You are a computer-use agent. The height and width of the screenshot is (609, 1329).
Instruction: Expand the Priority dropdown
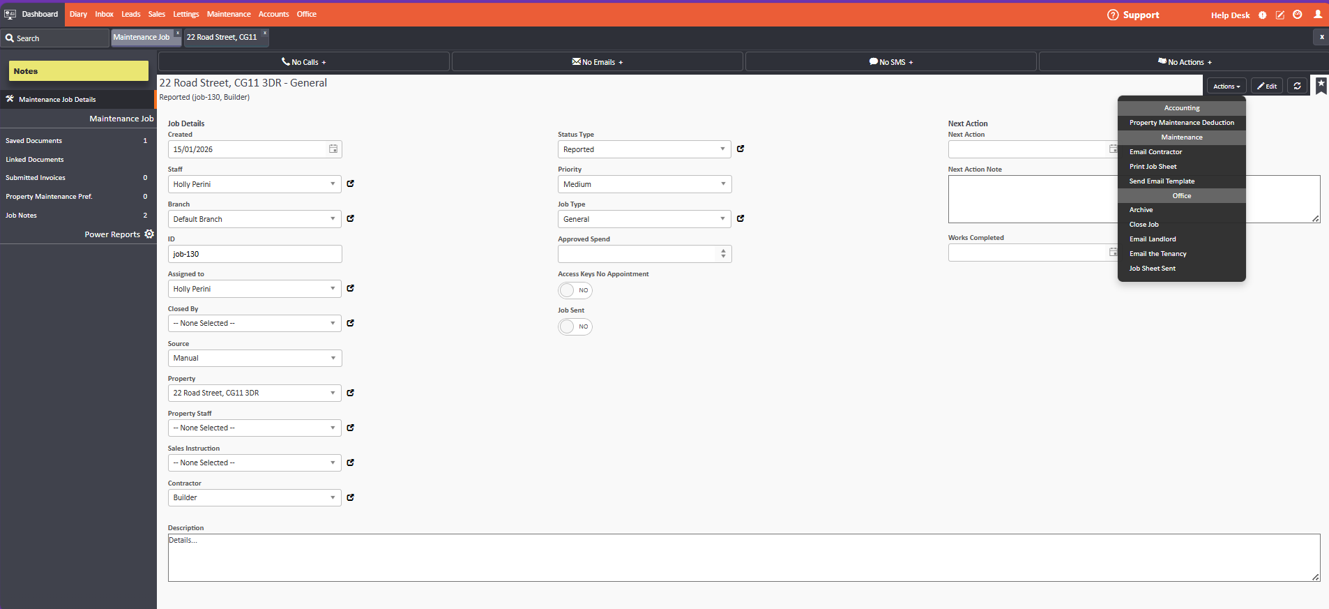click(644, 184)
